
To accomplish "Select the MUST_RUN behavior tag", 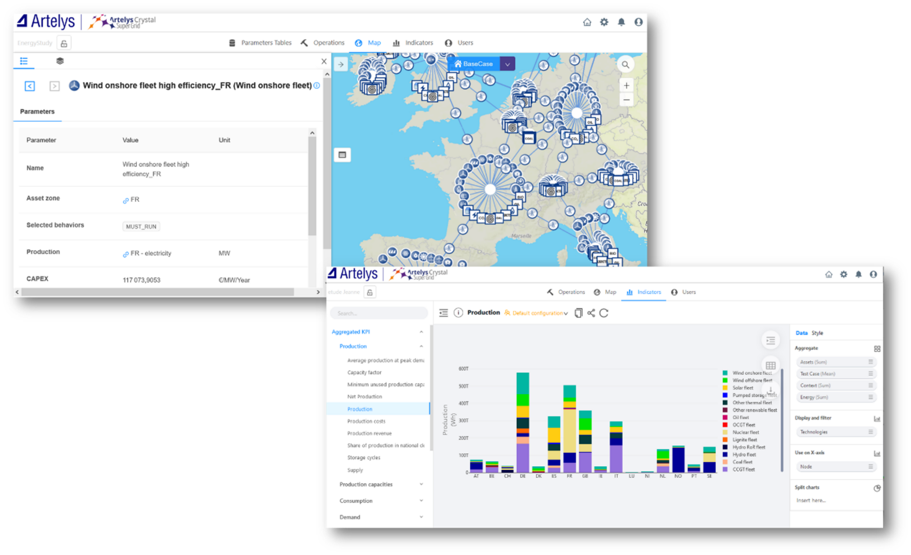I will (141, 226).
